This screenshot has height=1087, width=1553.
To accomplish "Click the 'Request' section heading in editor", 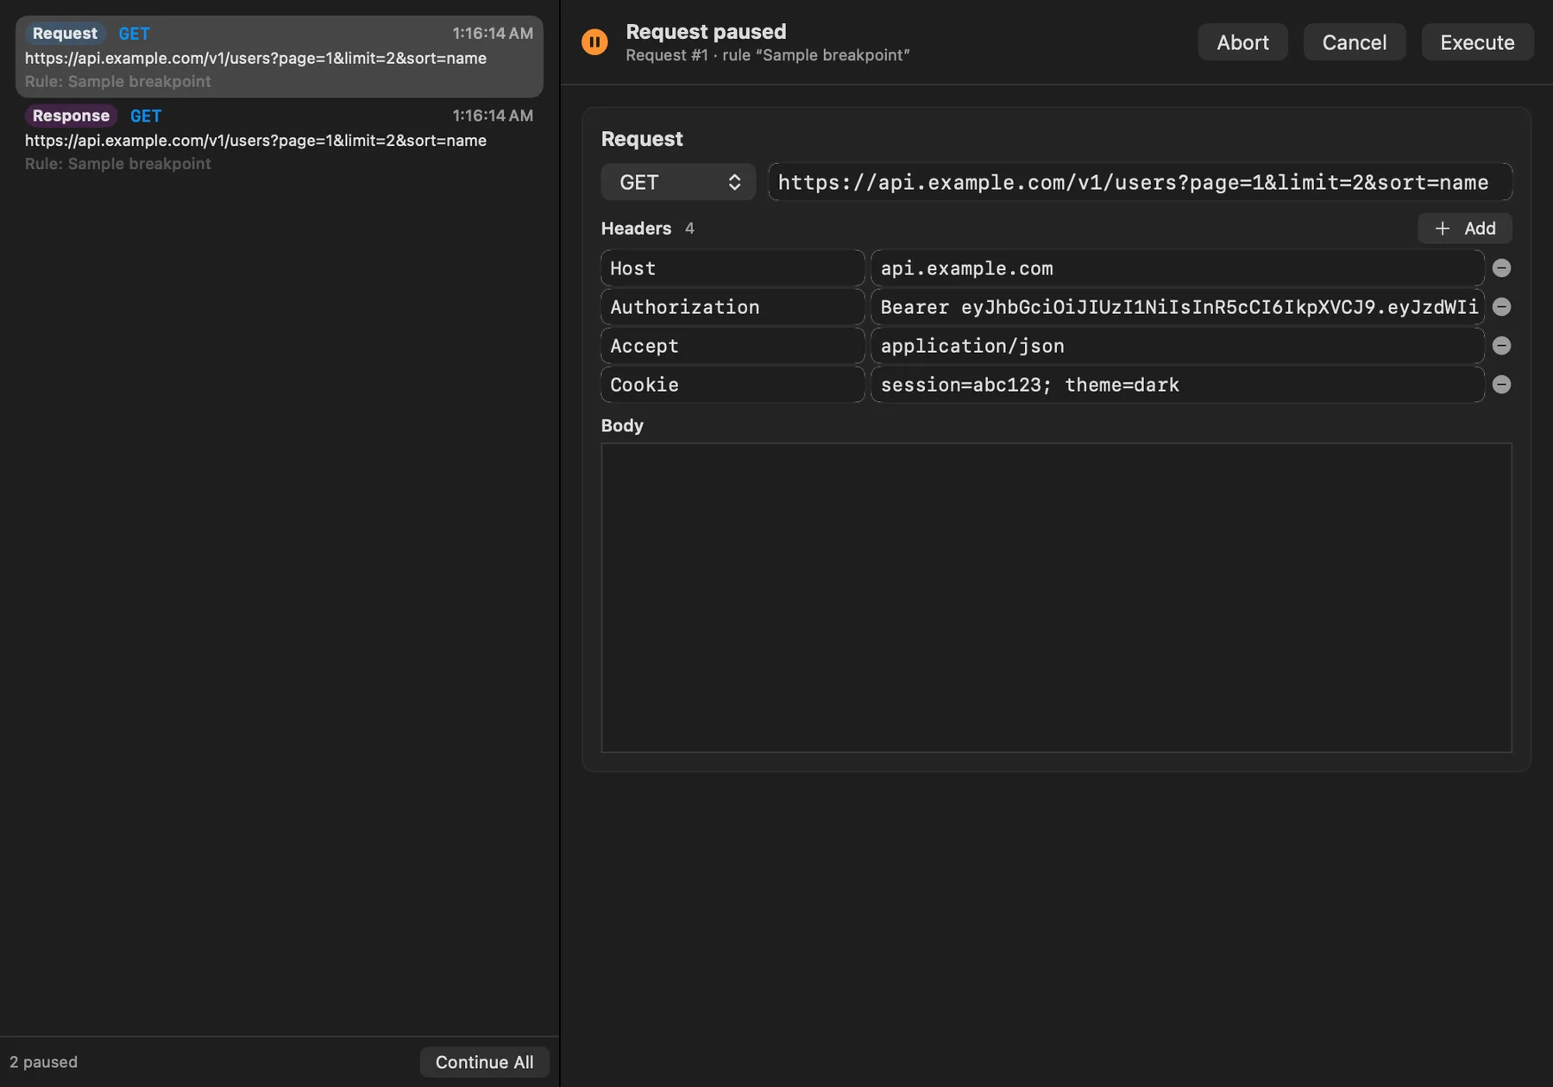I will pyautogui.click(x=642, y=139).
